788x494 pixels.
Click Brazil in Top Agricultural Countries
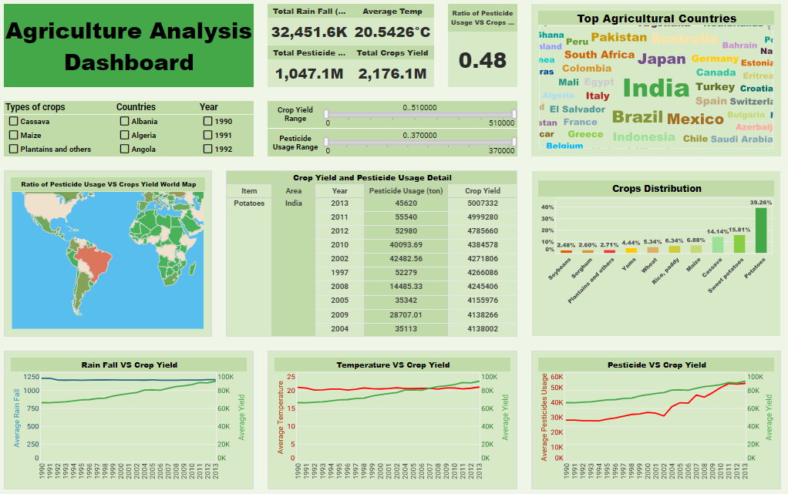(637, 117)
